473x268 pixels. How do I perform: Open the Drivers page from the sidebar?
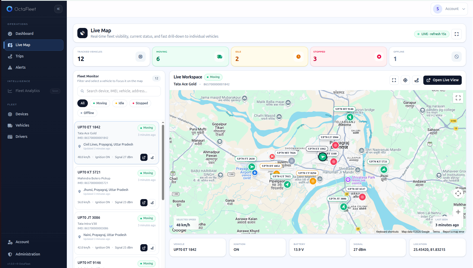pos(34,137)
